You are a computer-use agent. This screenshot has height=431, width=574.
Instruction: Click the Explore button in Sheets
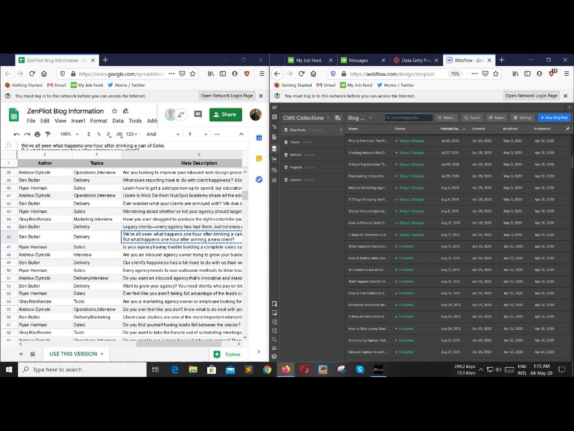pyautogui.click(x=227, y=355)
